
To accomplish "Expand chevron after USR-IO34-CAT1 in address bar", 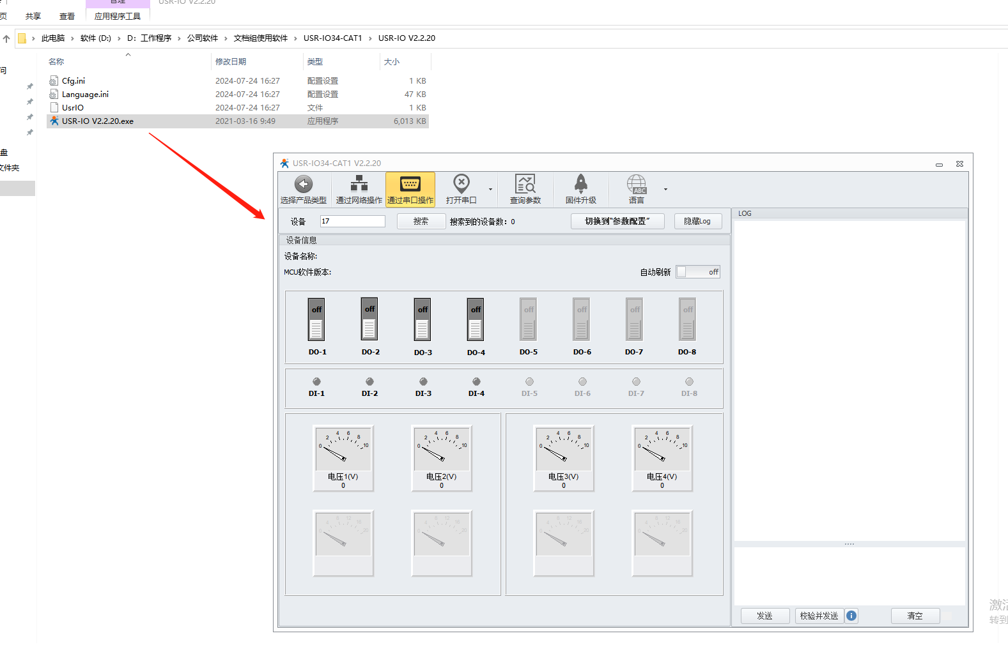I will click(370, 38).
